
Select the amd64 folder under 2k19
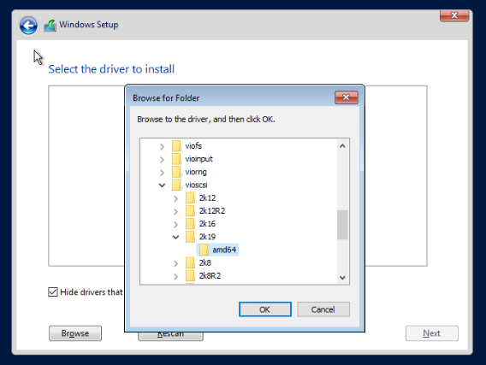[x=217, y=250]
